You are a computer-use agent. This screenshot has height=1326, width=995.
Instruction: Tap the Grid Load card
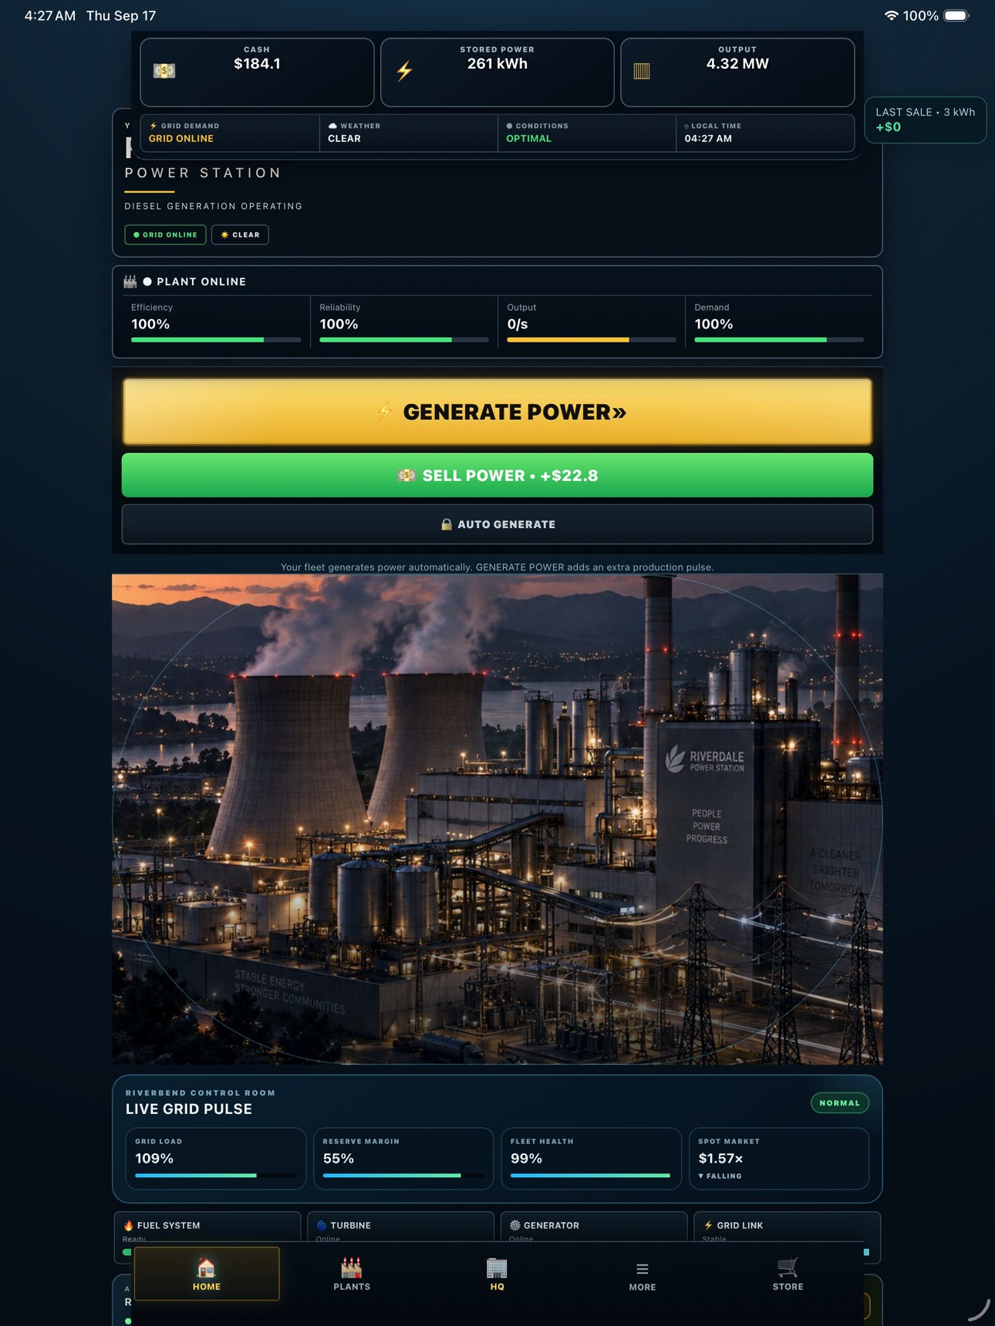216,1159
